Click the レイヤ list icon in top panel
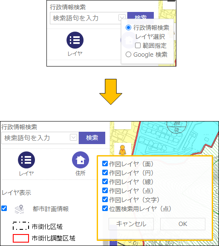The width and height of the screenshot is (219, 246). [x=75, y=40]
